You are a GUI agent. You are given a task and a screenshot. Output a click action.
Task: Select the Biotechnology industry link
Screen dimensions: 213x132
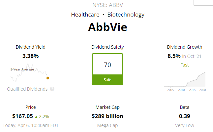[126, 15]
